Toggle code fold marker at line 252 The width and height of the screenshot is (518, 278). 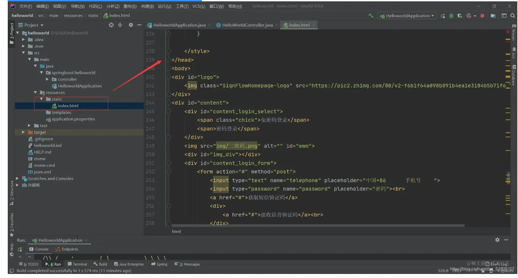click(x=169, y=172)
